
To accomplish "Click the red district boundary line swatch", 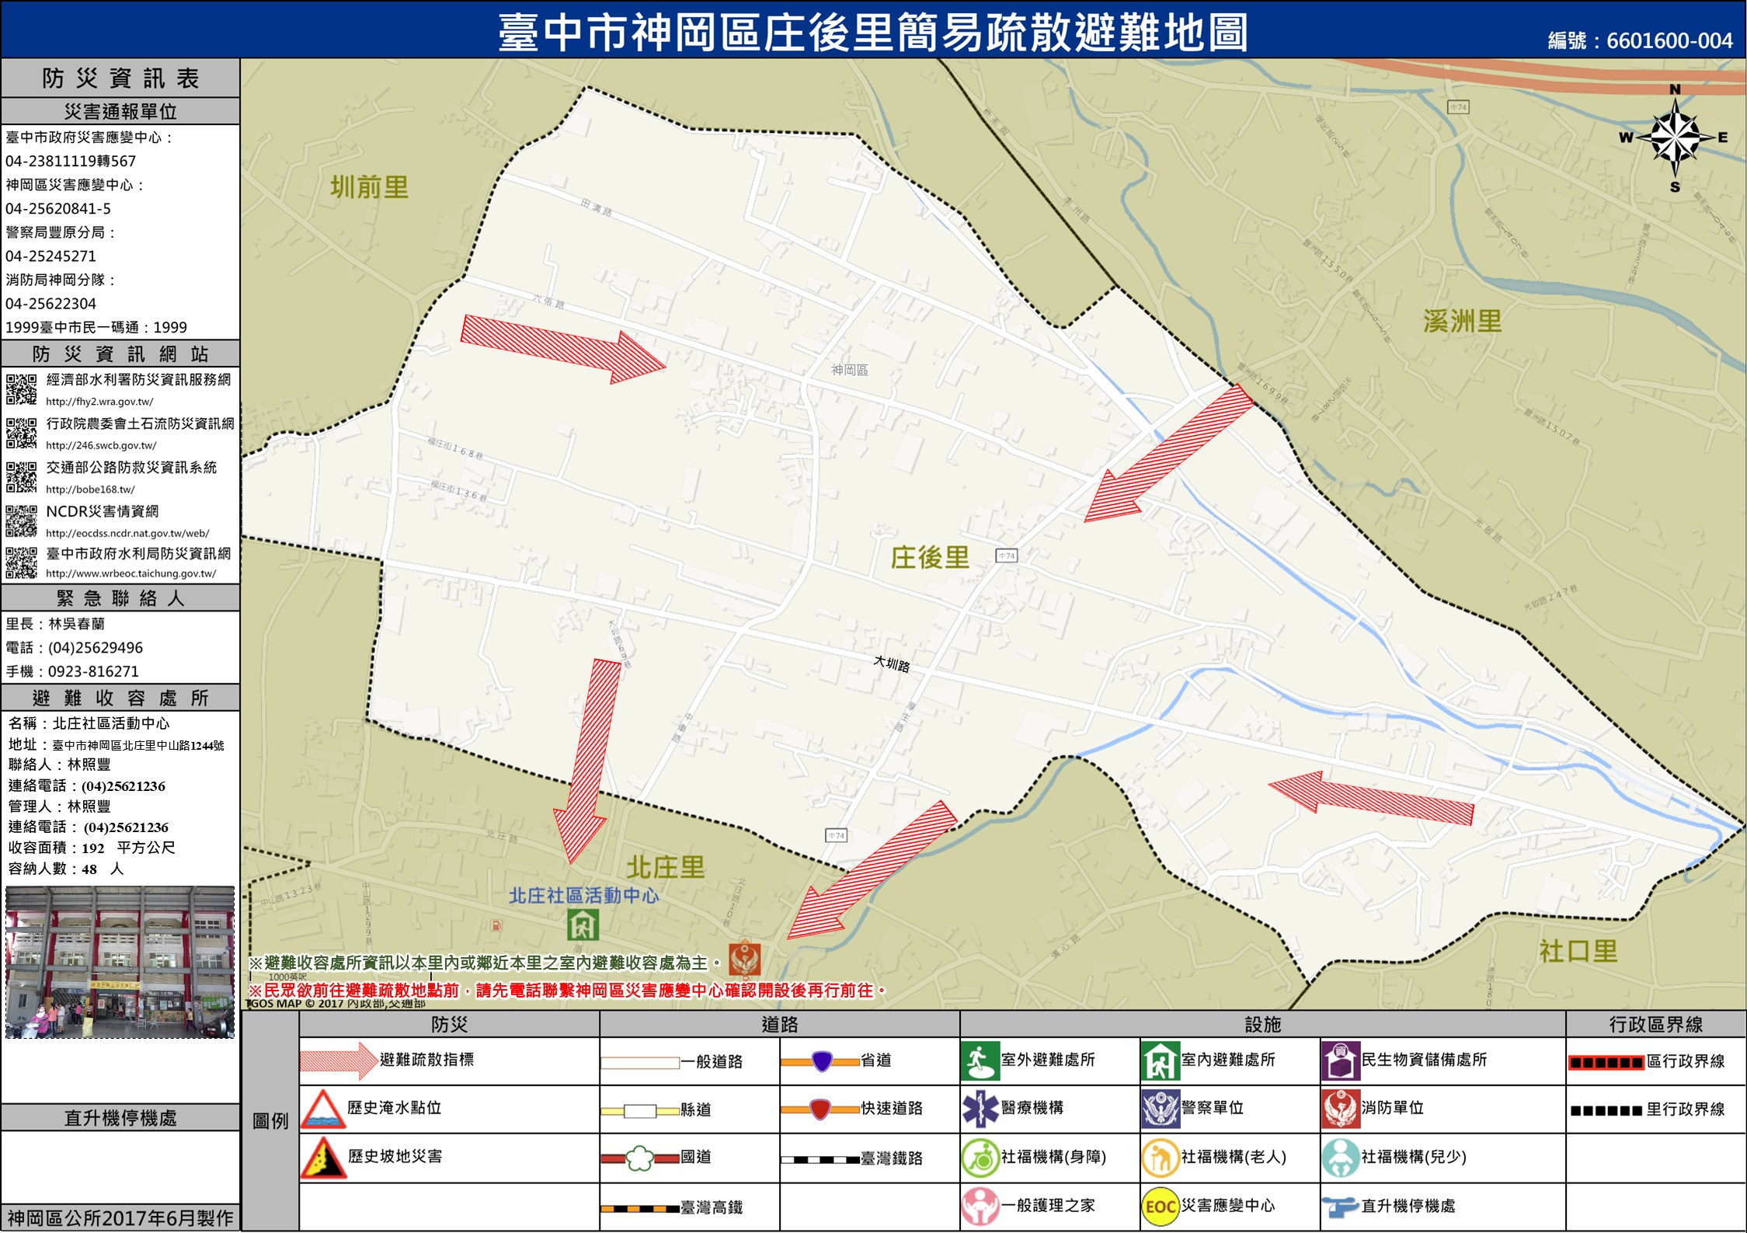I will pos(1606,1062).
